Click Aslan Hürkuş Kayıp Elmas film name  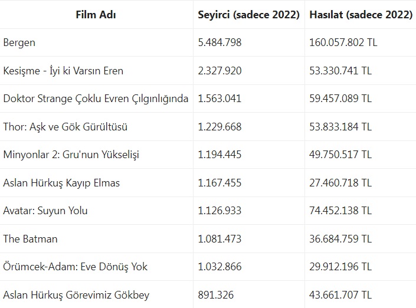click(x=61, y=183)
